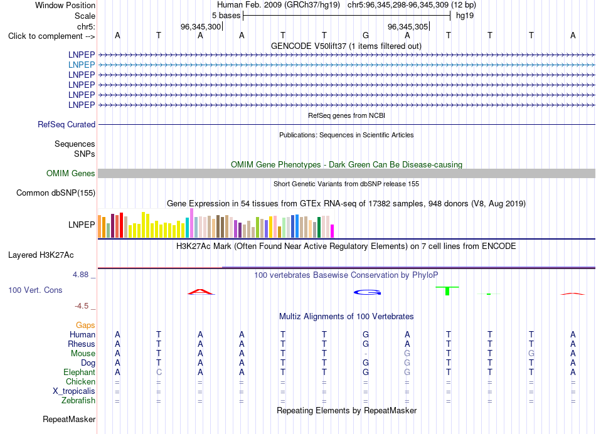Image resolution: width=596 pixels, height=434 pixels.
Task: Click the tall violet bar in GTEx chart
Action: pos(192,223)
